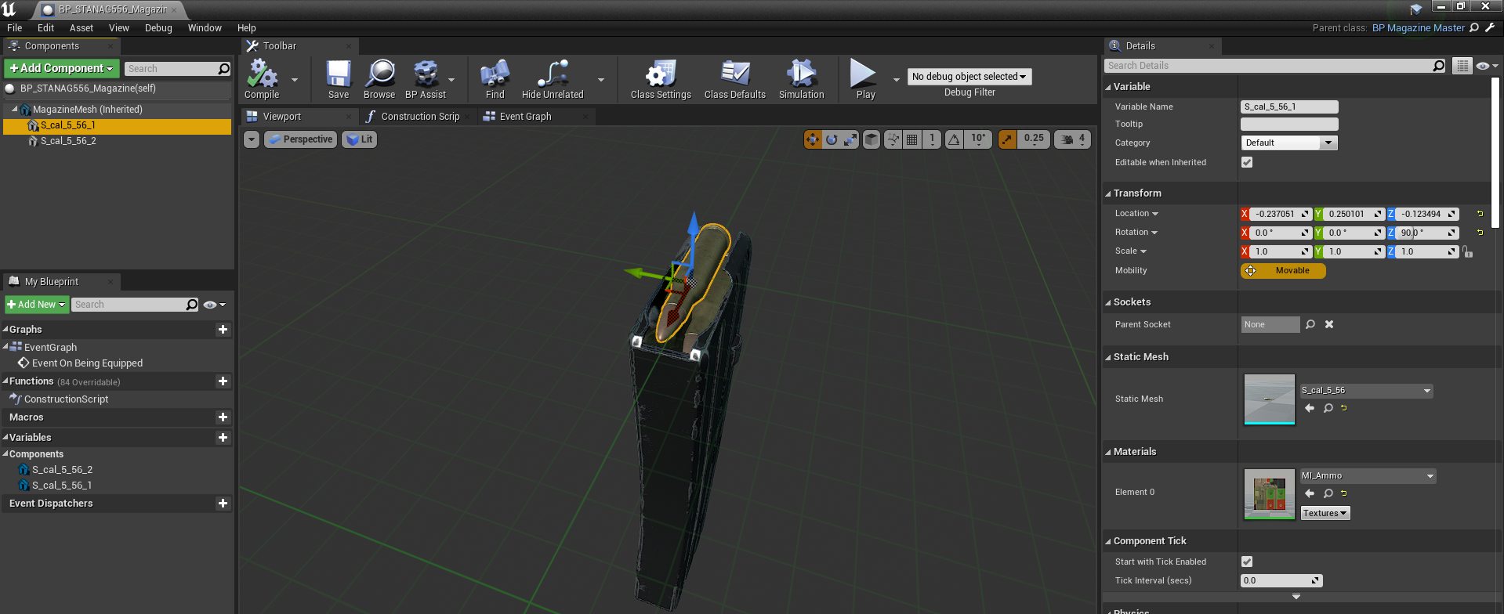Collapse the Materials section
This screenshot has height=614, width=1504.
(x=1108, y=452)
